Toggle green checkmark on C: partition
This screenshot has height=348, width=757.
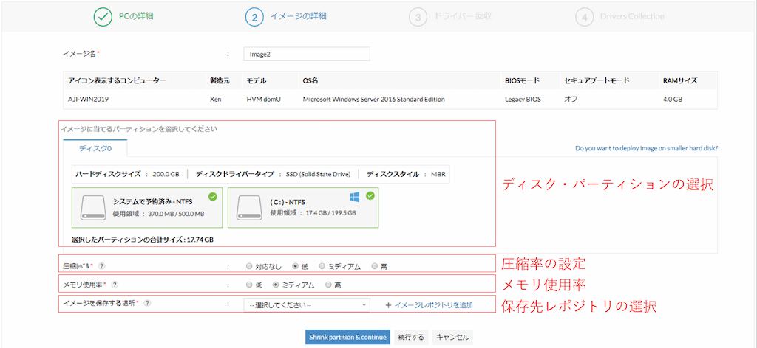pyautogui.click(x=370, y=196)
